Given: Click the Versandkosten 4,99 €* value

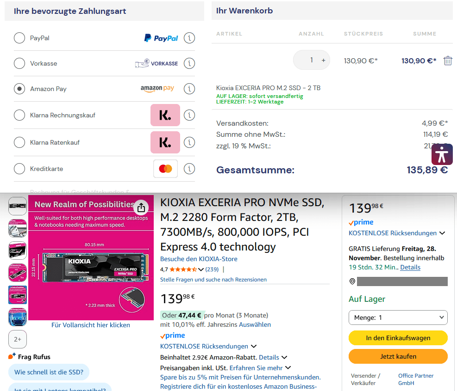Looking at the screenshot, I should 435,123.
